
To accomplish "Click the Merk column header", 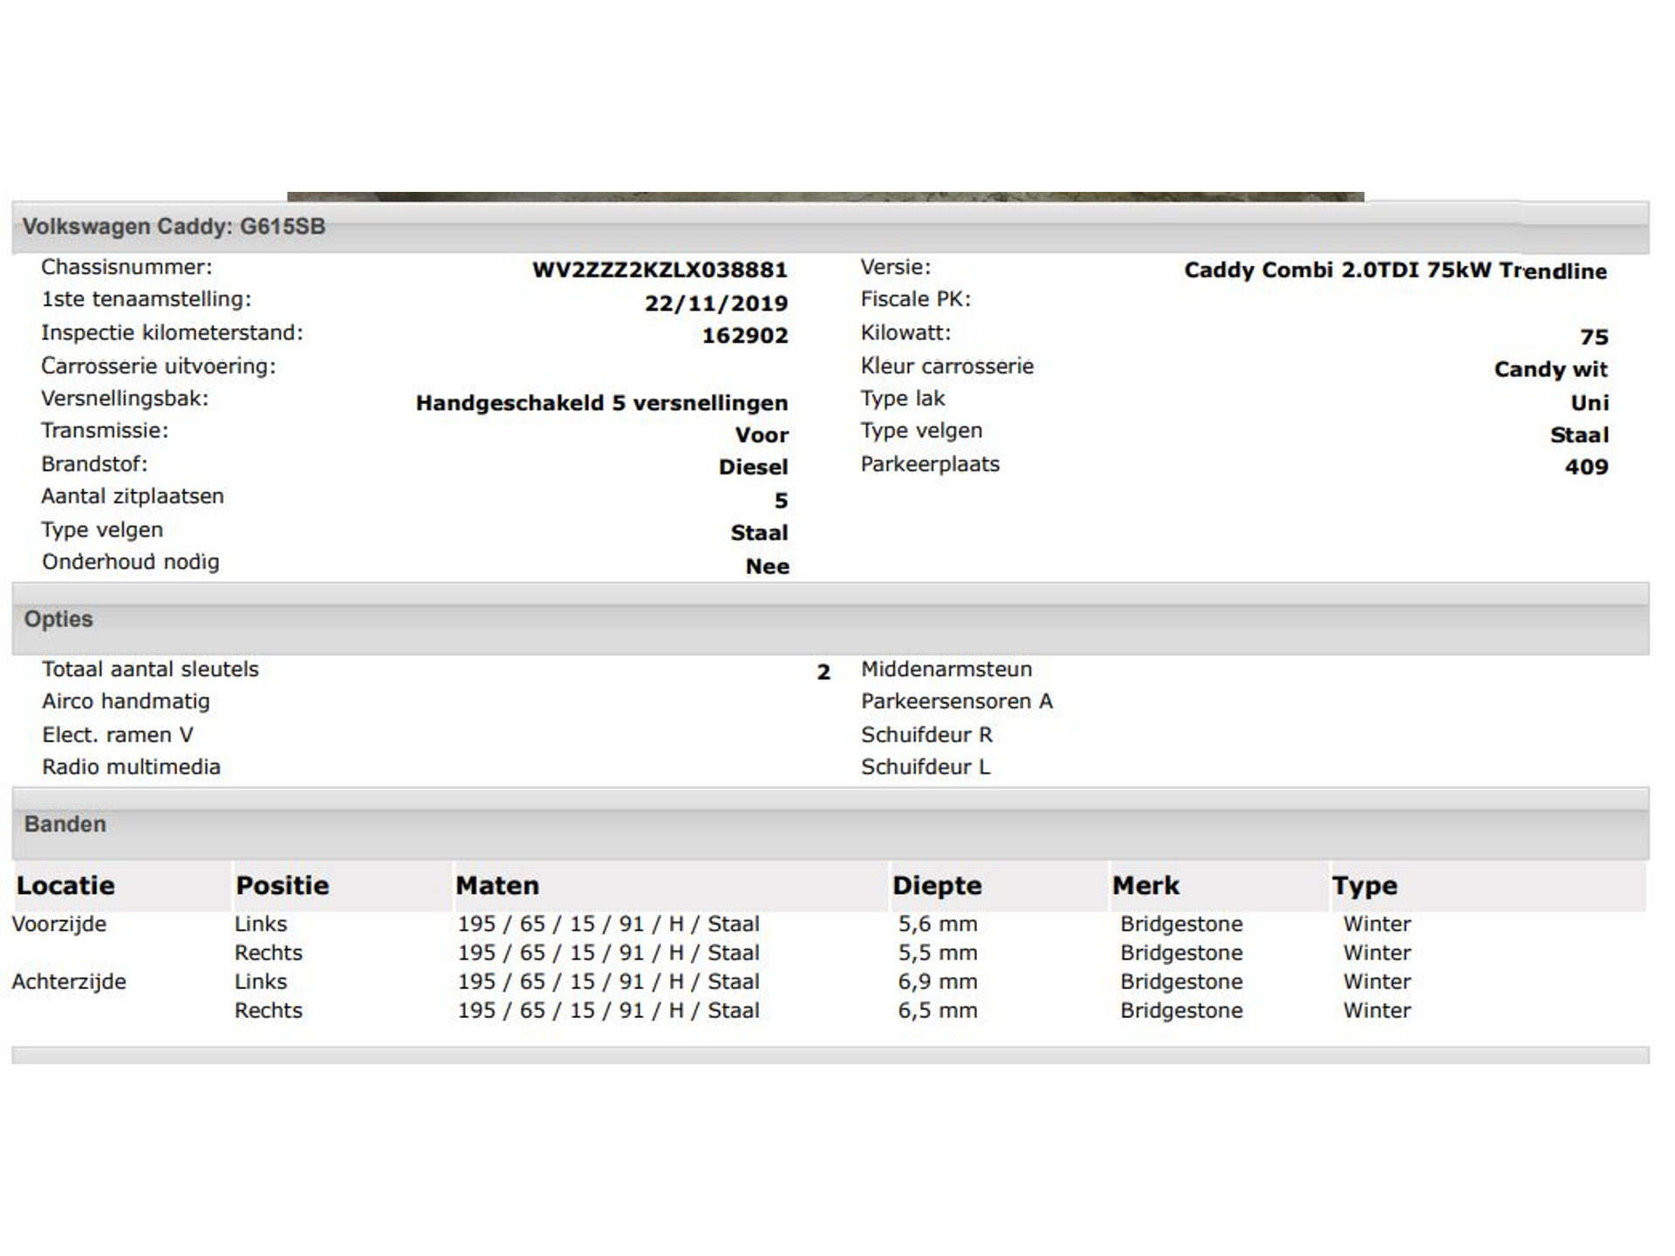I will [1145, 886].
